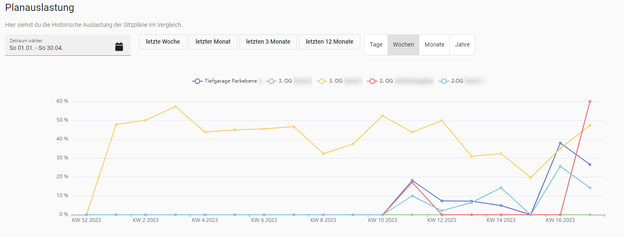Click the light blue 2.OG legend marker

click(444, 81)
